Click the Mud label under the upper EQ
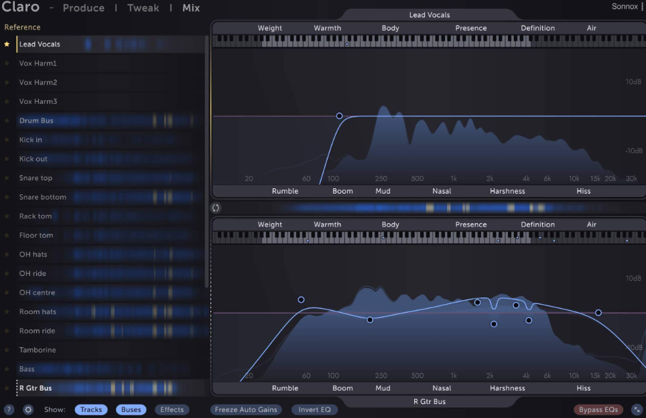The height and width of the screenshot is (418, 646). point(383,191)
